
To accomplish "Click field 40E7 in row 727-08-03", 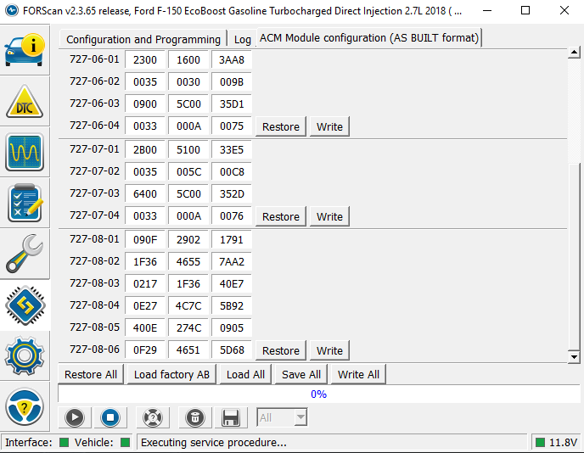I will point(231,284).
